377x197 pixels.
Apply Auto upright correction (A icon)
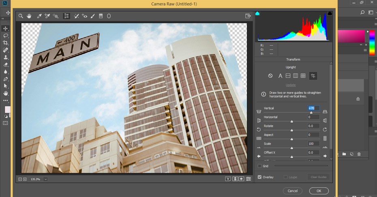[280, 76]
